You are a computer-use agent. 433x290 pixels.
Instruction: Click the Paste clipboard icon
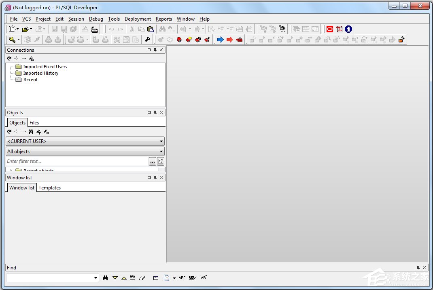point(151,29)
